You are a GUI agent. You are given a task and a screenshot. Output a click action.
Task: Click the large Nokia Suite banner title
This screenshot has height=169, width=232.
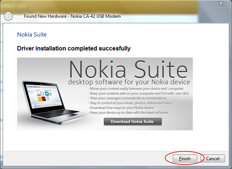[128, 69]
